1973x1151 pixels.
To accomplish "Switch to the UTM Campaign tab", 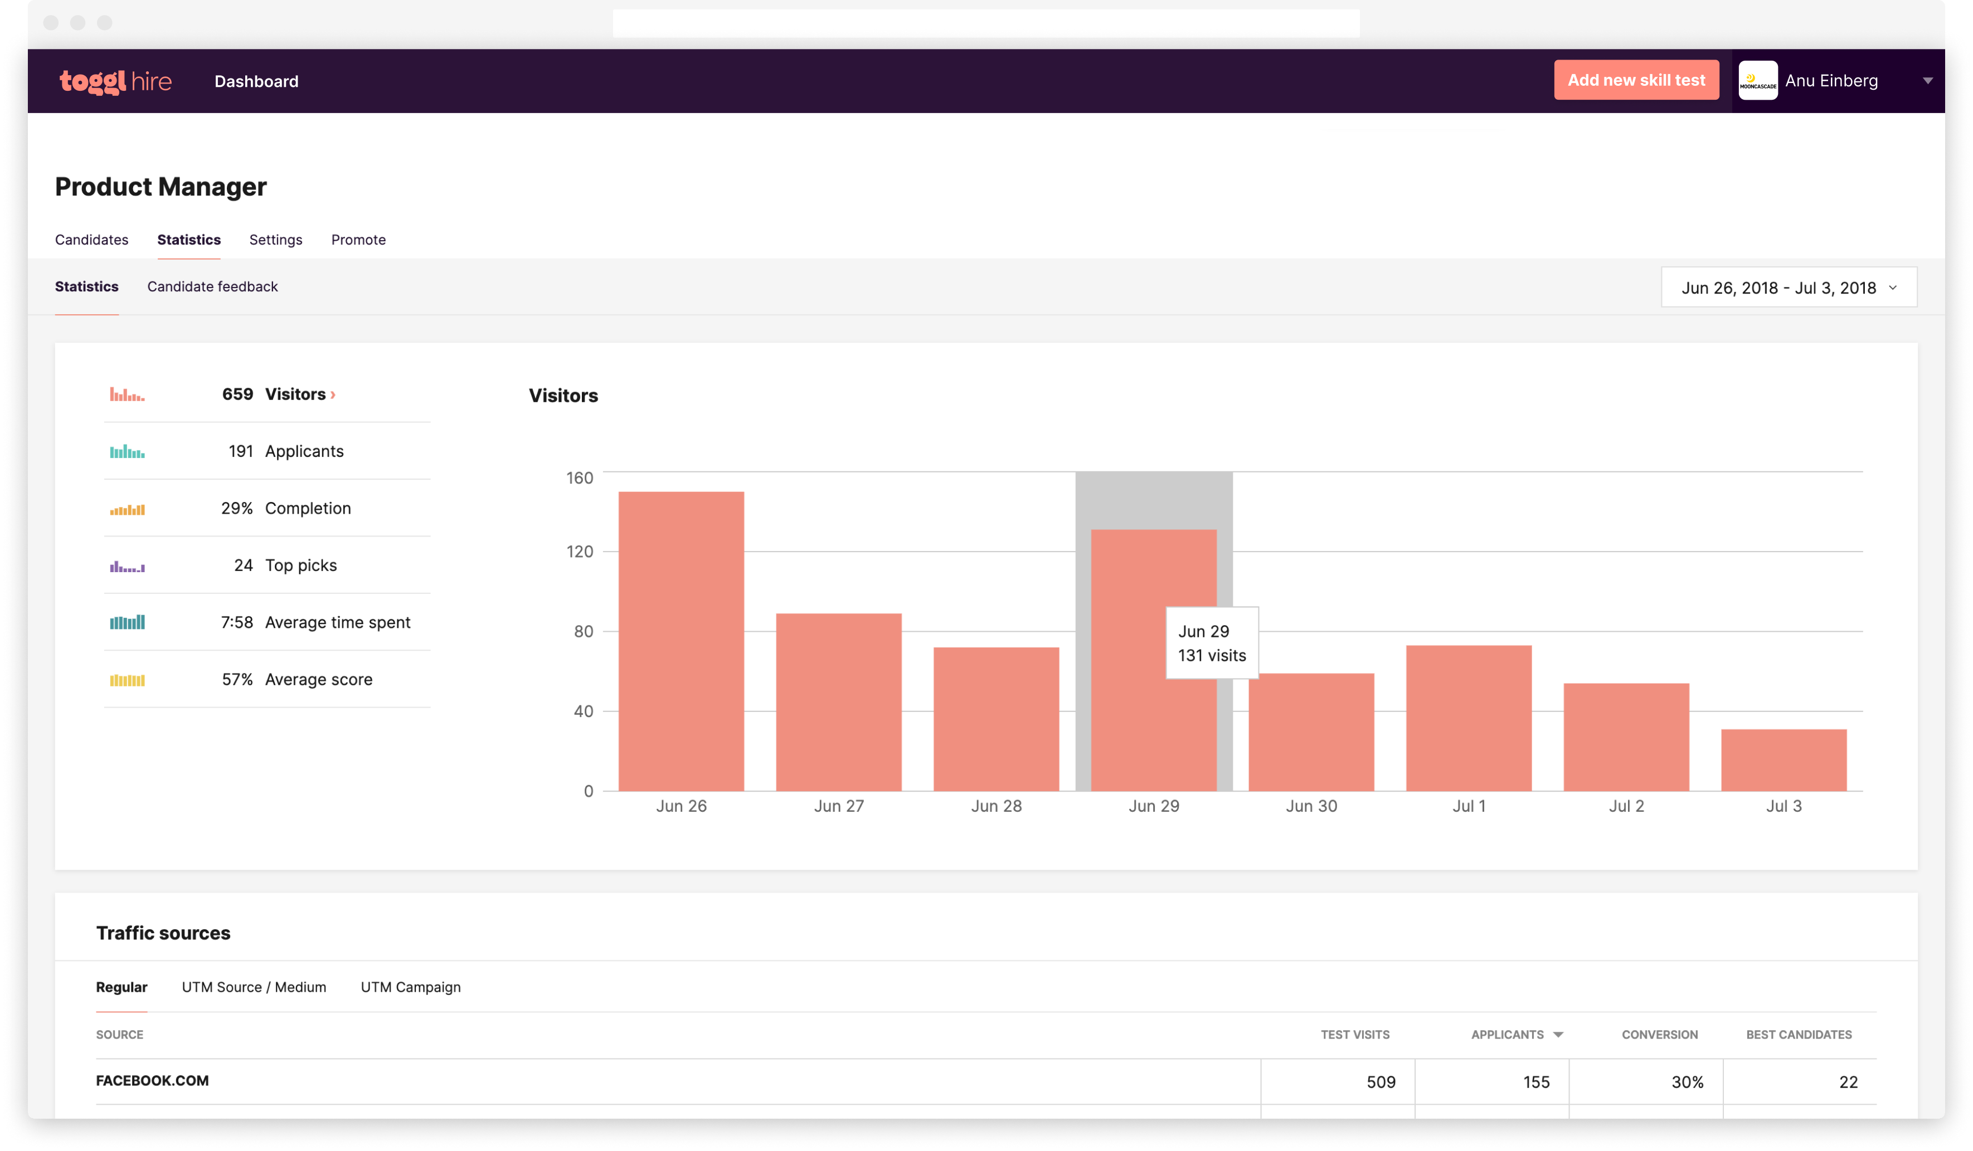I will point(410,987).
